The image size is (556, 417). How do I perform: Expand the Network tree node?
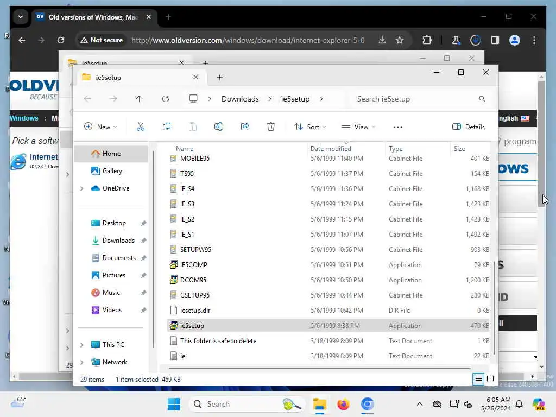pos(82,362)
